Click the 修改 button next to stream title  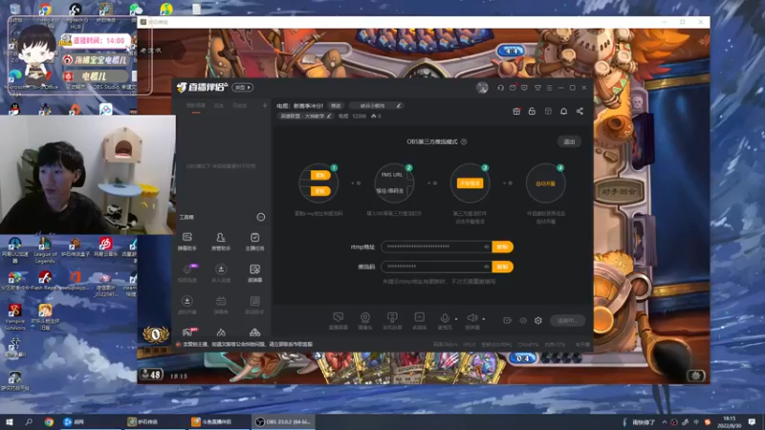point(336,106)
